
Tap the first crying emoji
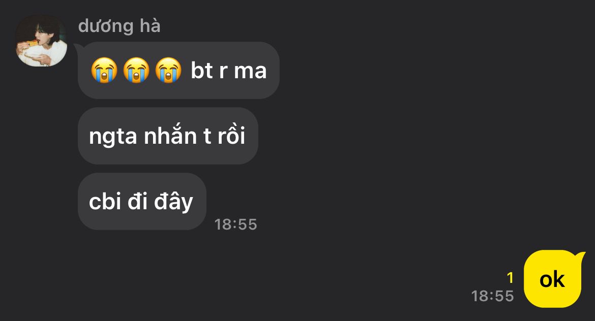[x=104, y=70]
